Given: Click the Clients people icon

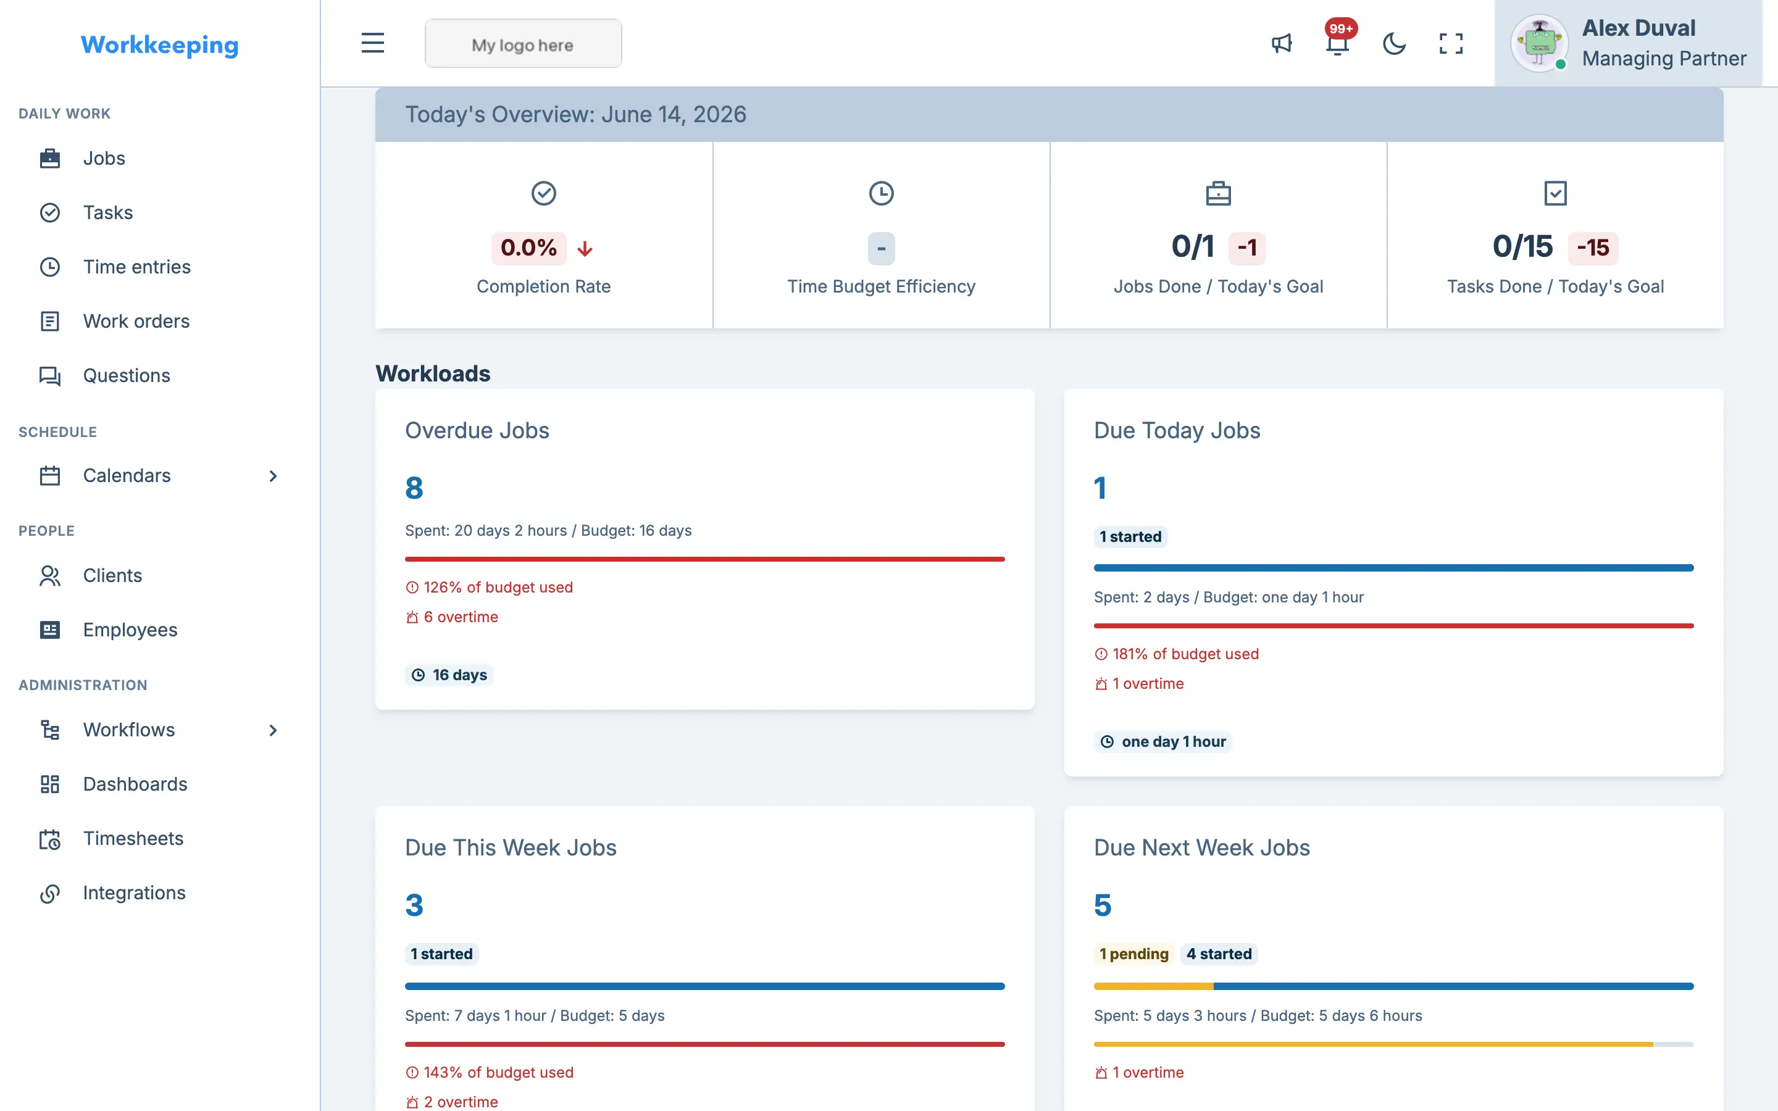Looking at the screenshot, I should (49, 575).
